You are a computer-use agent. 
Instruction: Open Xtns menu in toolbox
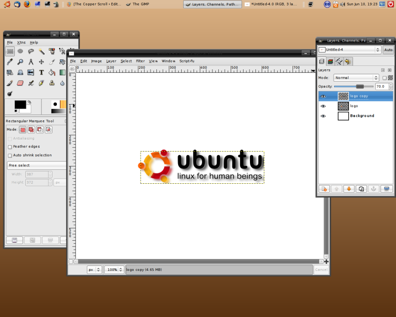click(x=21, y=43)
